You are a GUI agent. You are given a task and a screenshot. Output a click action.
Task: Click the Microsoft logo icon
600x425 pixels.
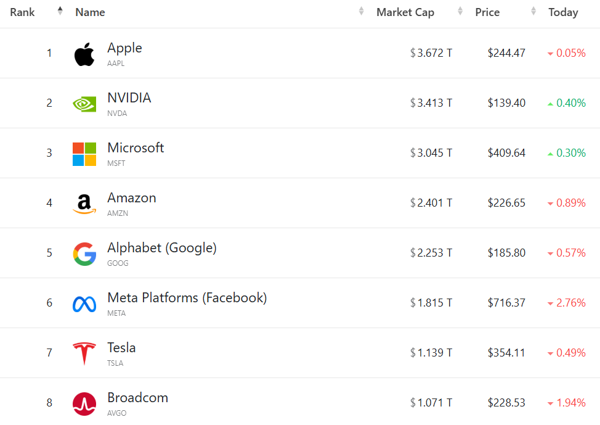click(x=84, y=154)
